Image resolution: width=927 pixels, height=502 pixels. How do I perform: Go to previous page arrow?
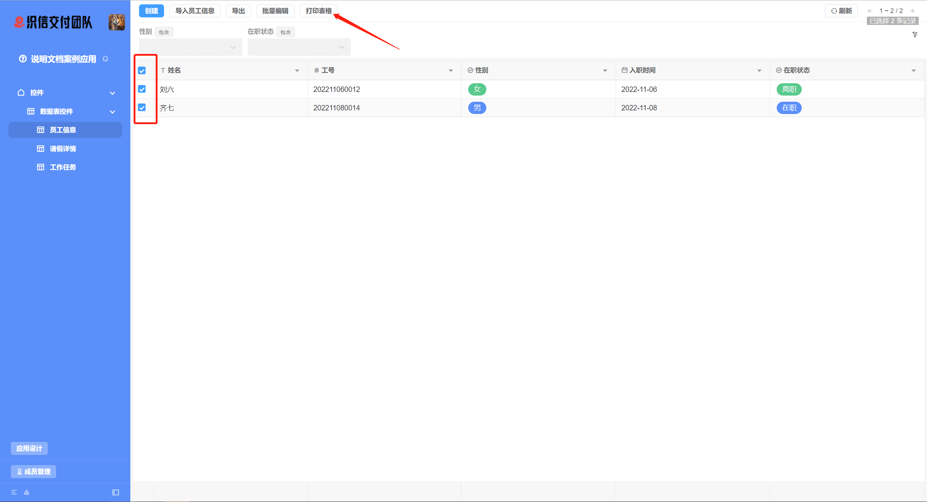(870, 11)
